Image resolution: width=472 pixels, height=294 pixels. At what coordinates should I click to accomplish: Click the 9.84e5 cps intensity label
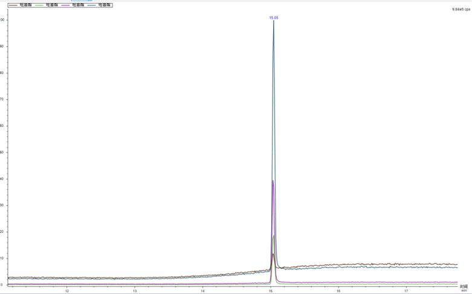tap(461, 9)
